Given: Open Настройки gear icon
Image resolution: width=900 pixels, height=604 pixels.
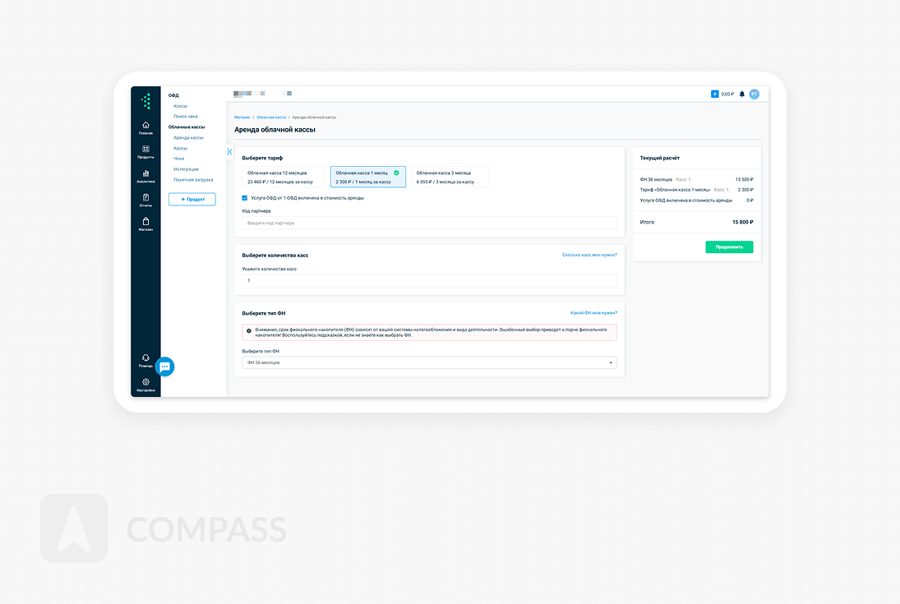Looking at the screenshot, I should pyautogui.click(x=145, y=382).
